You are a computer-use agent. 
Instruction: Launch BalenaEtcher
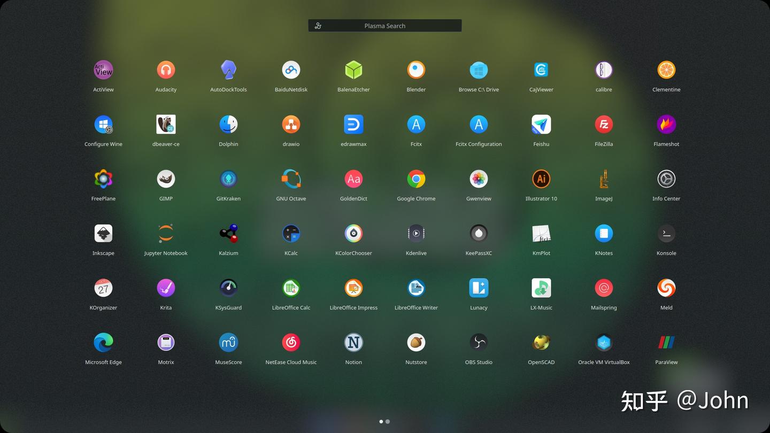point(353,70)
